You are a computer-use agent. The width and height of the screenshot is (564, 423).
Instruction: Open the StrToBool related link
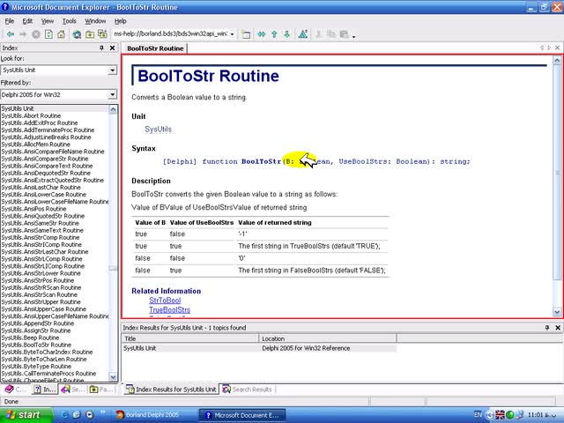pyautogui.click(x=165, y=301)
